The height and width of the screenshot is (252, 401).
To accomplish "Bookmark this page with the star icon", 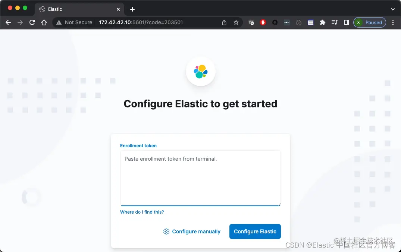I will [236, 22].
